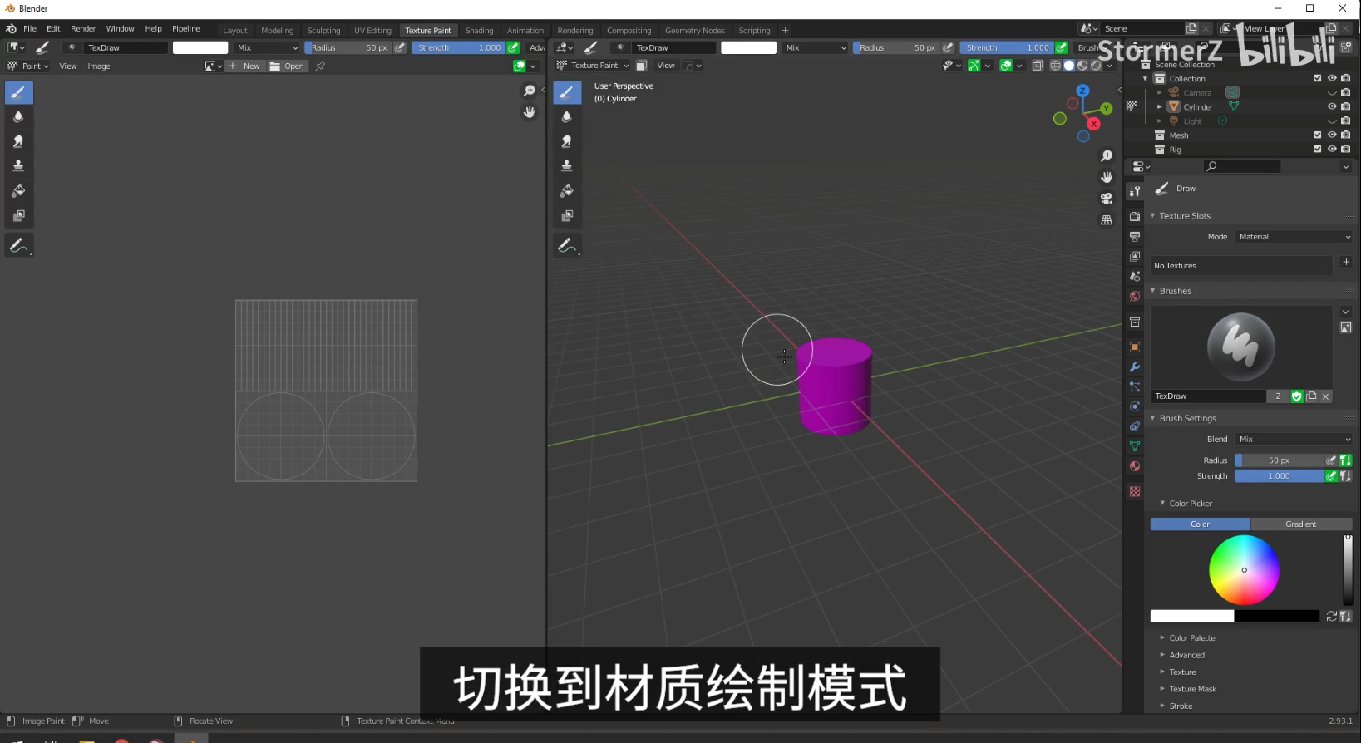Click the zoom icon in 3D viewport

tap(1107, 156)
